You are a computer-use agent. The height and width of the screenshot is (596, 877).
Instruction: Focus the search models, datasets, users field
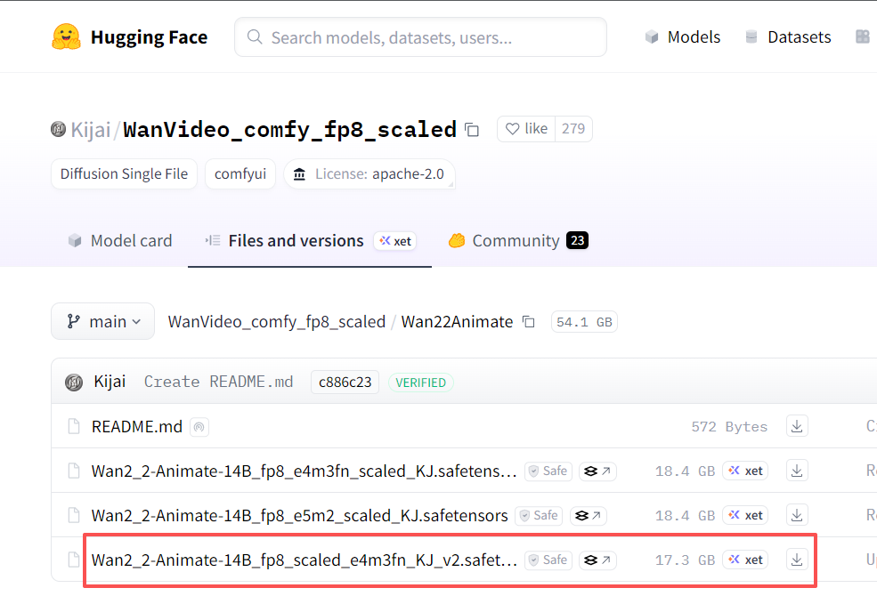pos(420,36)
